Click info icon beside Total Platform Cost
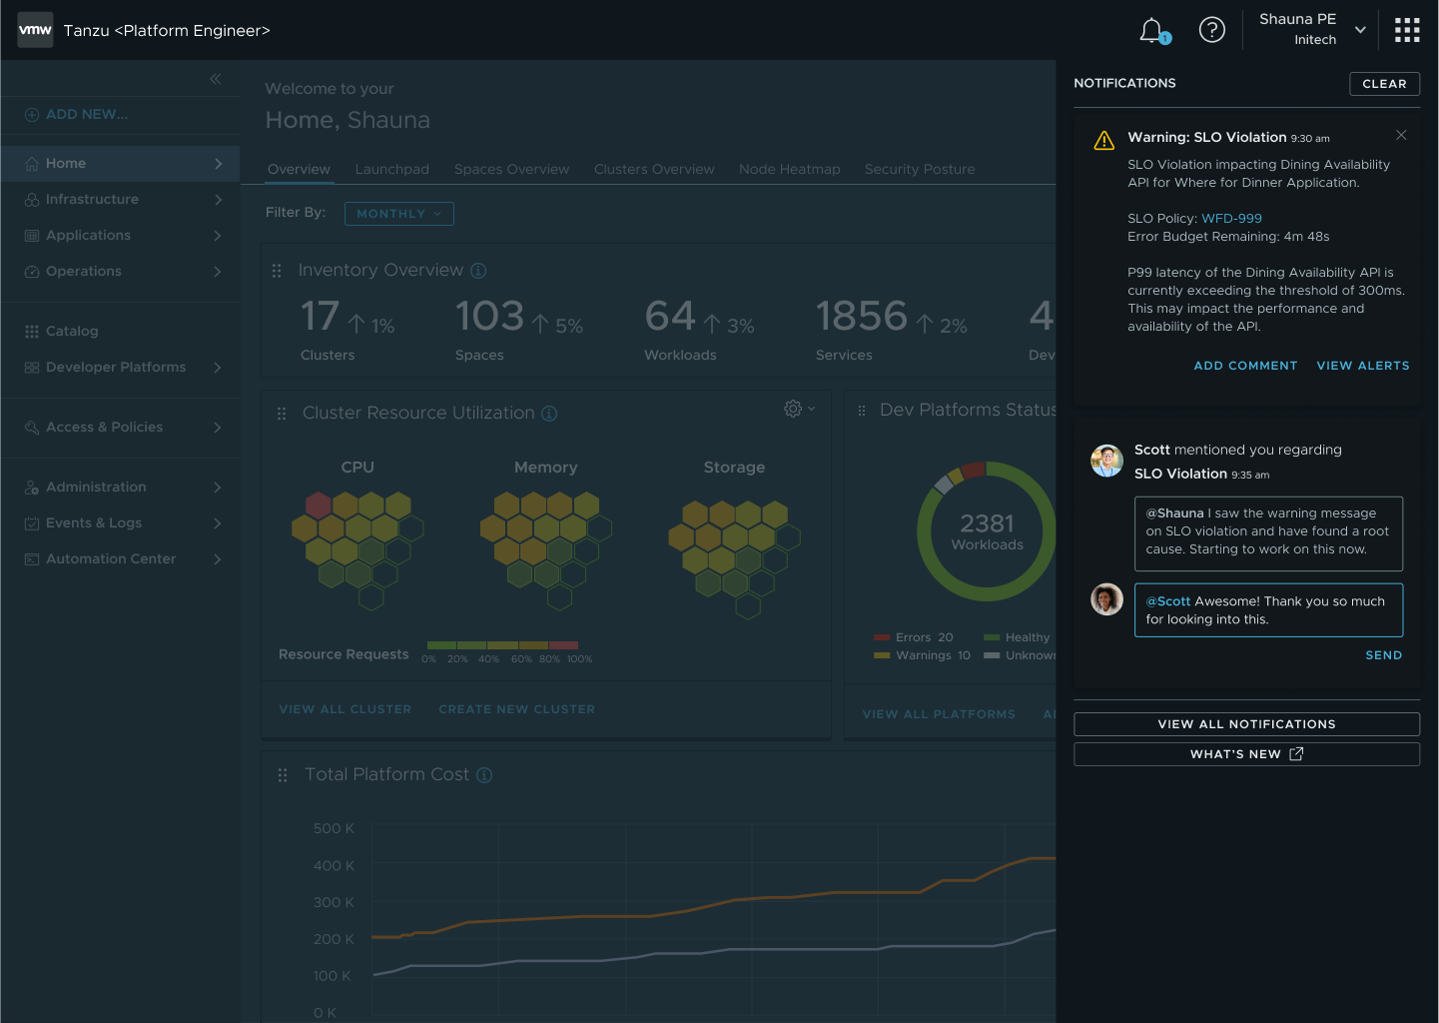Screen dimensions: 1439x1023 point(484,775)
